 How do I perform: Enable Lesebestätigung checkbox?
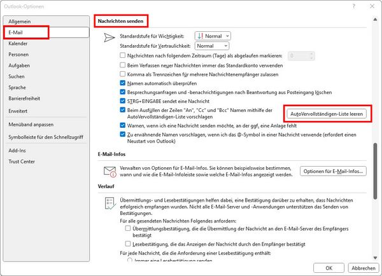coord(128,244)
